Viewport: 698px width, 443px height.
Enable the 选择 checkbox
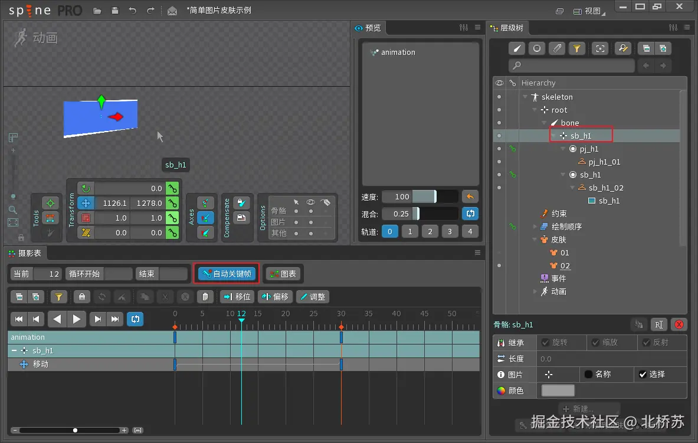click(643, 374)
